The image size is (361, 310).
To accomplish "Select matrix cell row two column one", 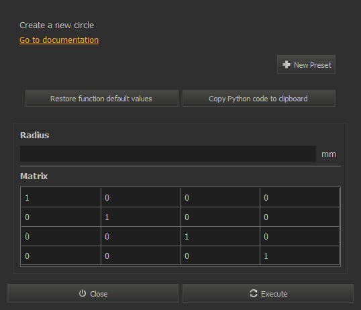I will tap(61, 217).
